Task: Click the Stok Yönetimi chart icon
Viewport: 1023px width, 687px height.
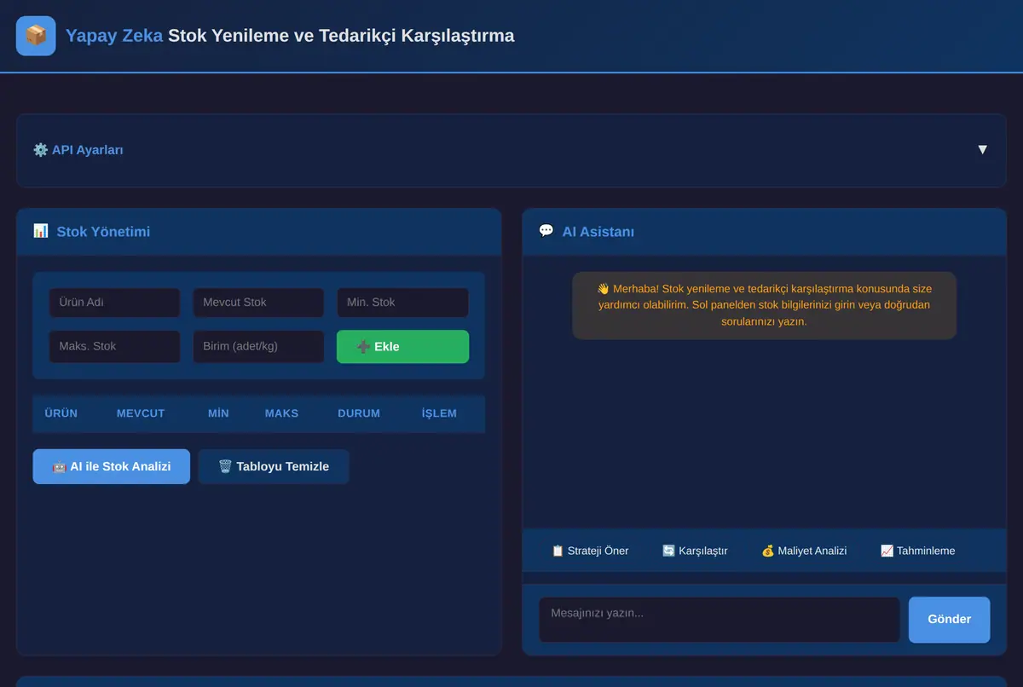Action: 41,231
